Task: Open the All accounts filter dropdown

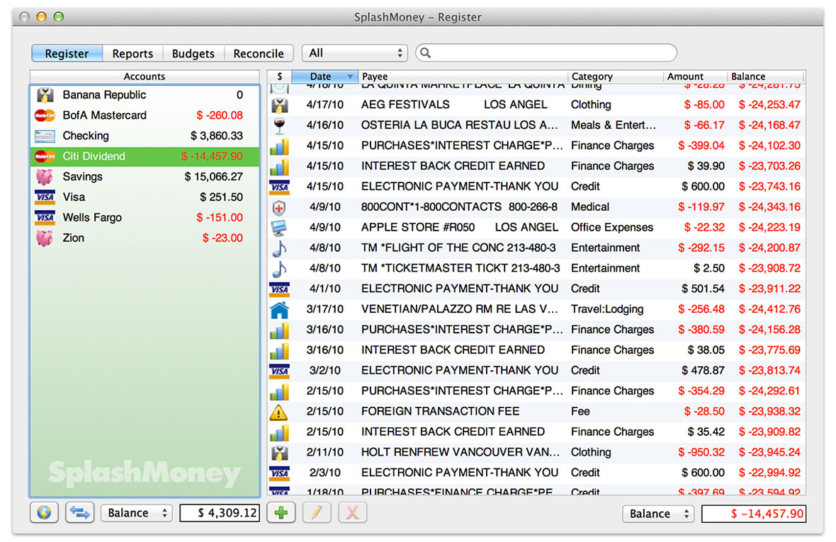Action: tap(354, 53)
